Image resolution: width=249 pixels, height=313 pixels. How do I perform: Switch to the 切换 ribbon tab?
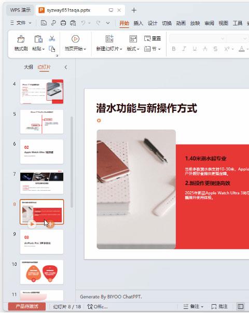click(167, 23)
